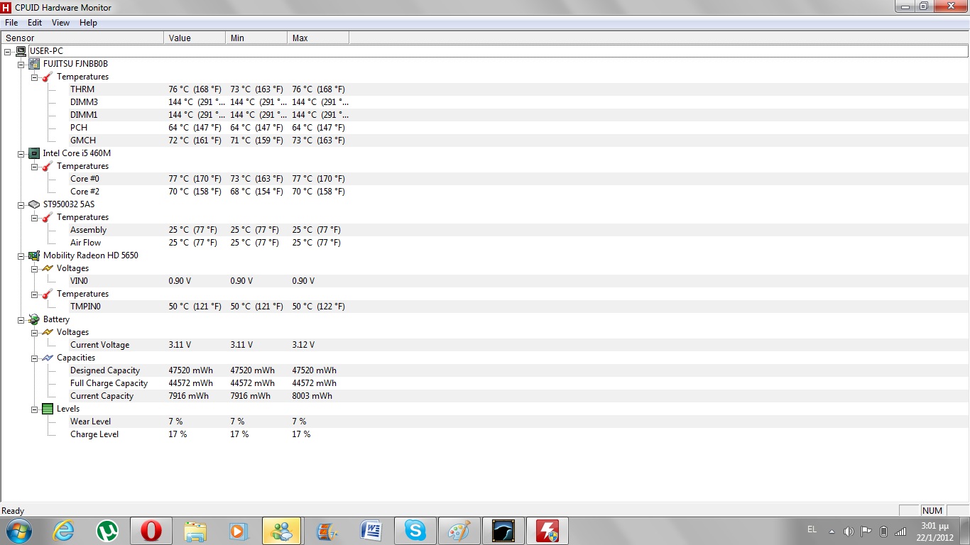Screen dimensions: 970x545
Task: Click the Intel Core i5 460M chip icon
Action: click(34, 153)
